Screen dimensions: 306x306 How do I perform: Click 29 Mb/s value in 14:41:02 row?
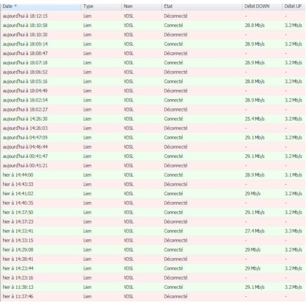[253, 194]
